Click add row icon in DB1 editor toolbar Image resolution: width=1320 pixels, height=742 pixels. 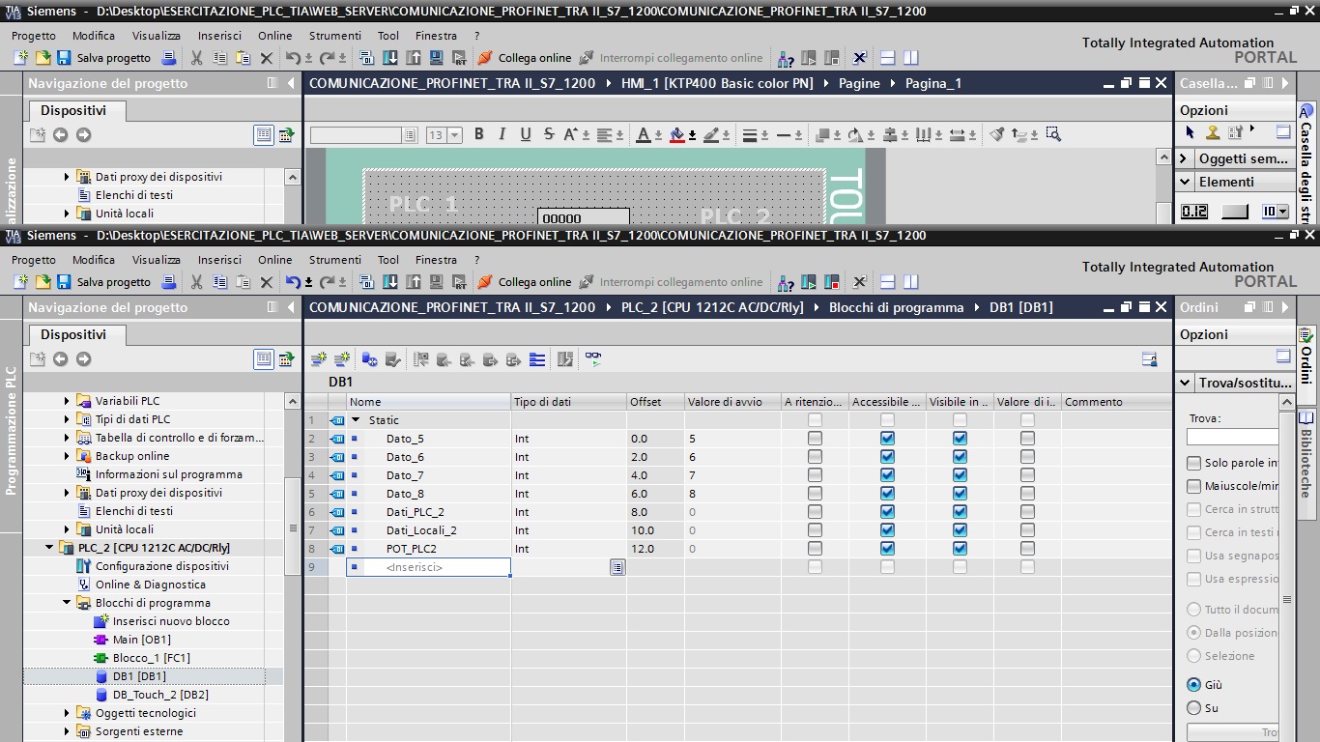coord(341,359)
